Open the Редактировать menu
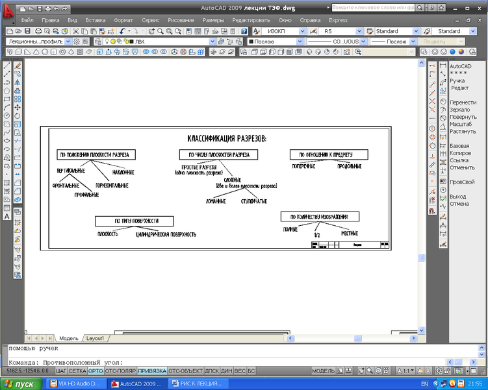 point(251,20)
